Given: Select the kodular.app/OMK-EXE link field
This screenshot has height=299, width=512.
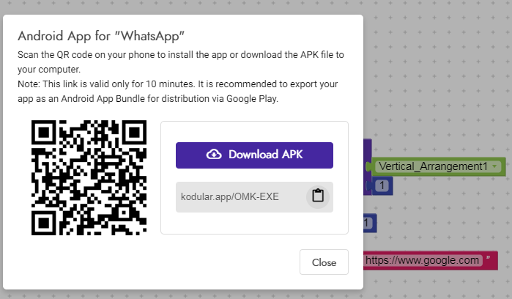Looking at the screenshot, I should pyautogui.click(x=254, y=197).
